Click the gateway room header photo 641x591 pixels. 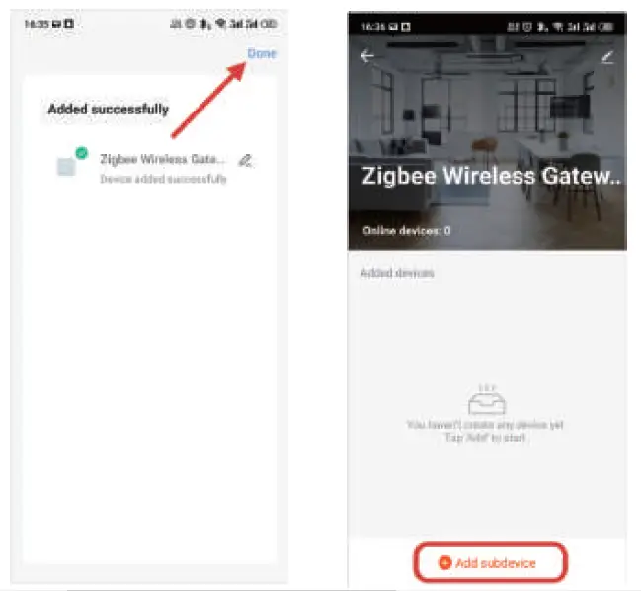[x=487, y=142]
